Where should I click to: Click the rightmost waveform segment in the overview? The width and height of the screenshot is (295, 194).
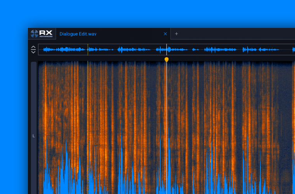[x=268, y=50]
